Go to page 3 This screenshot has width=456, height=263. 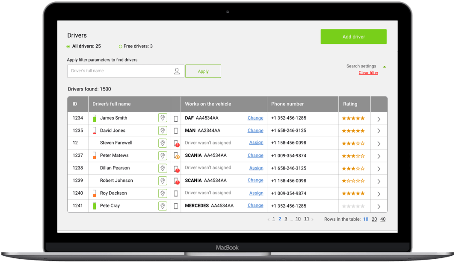click(x=286, y=219)
